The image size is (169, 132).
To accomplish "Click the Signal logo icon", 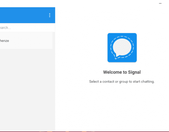I will click(x=122, y=48).
